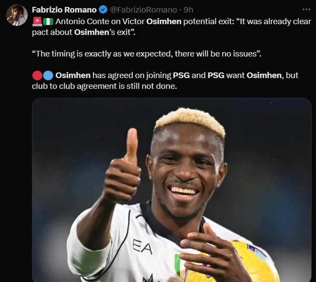
Task: Click second bold PSG before 'want'
Action: [216, 75]
